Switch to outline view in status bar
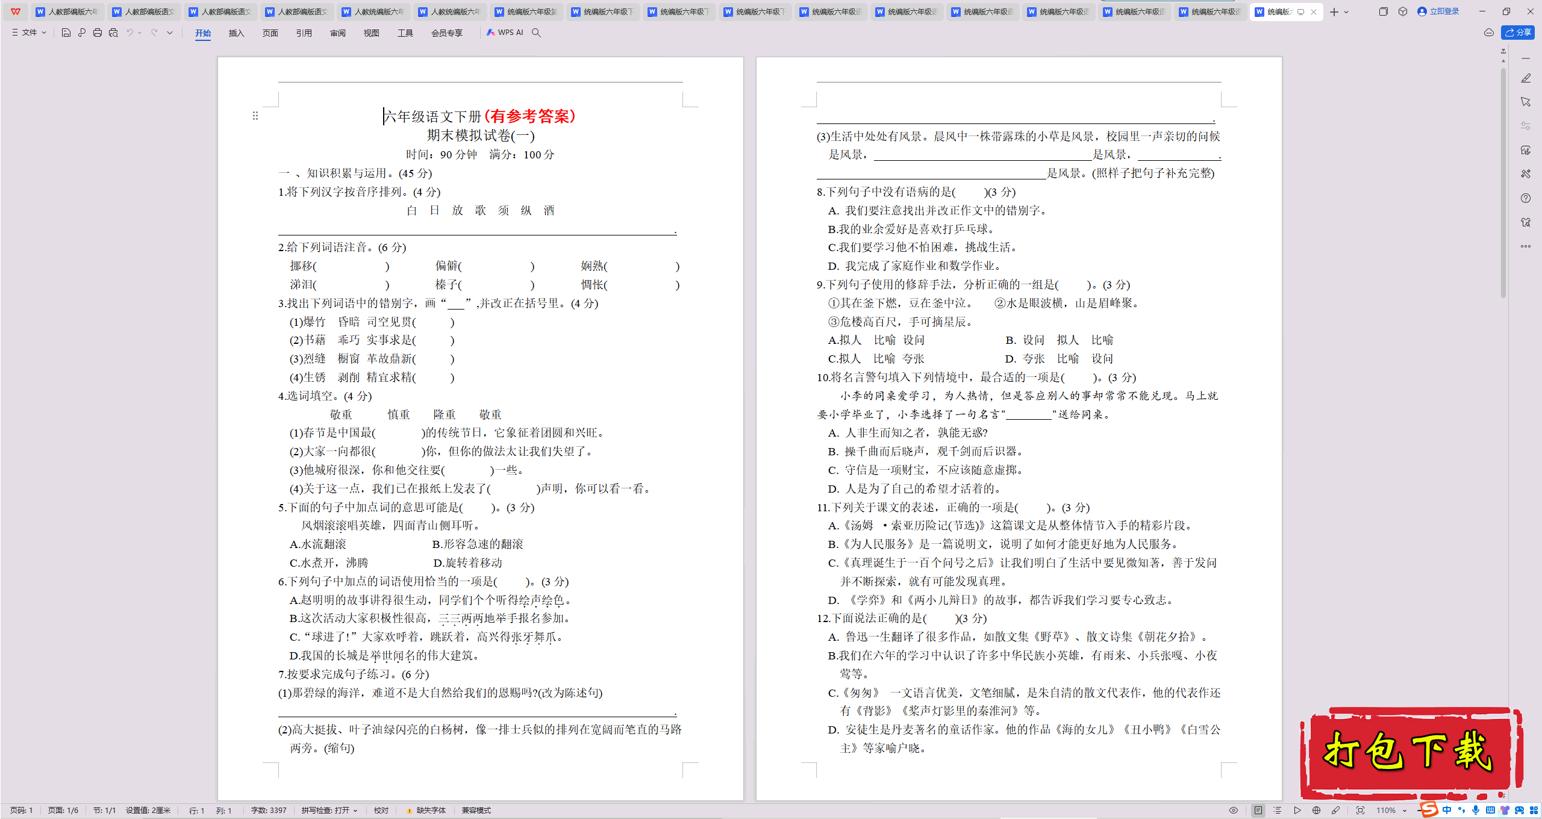 click(1278, 811)
